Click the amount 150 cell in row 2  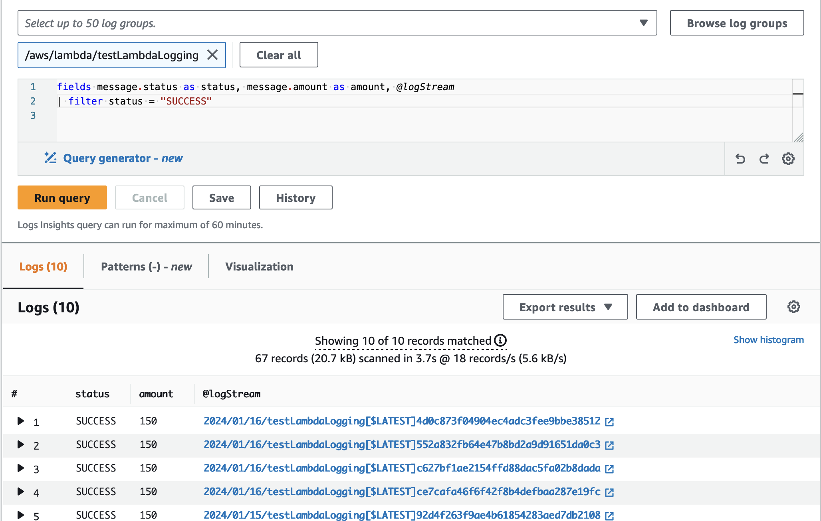coord(148,444)
